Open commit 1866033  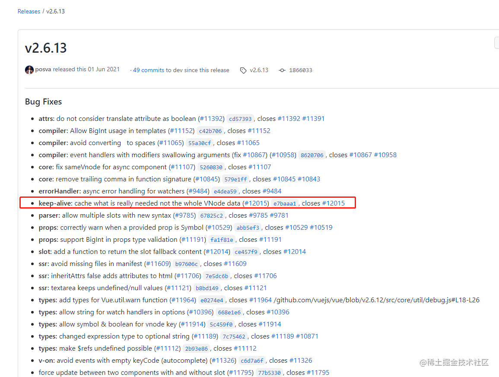point(300,70)
